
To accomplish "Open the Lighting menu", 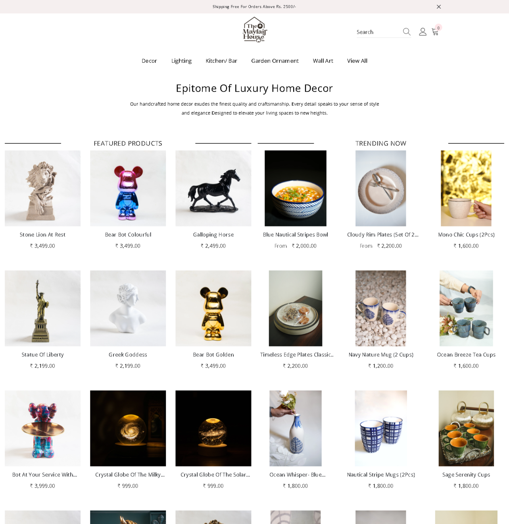I will (x=181, y=61).
